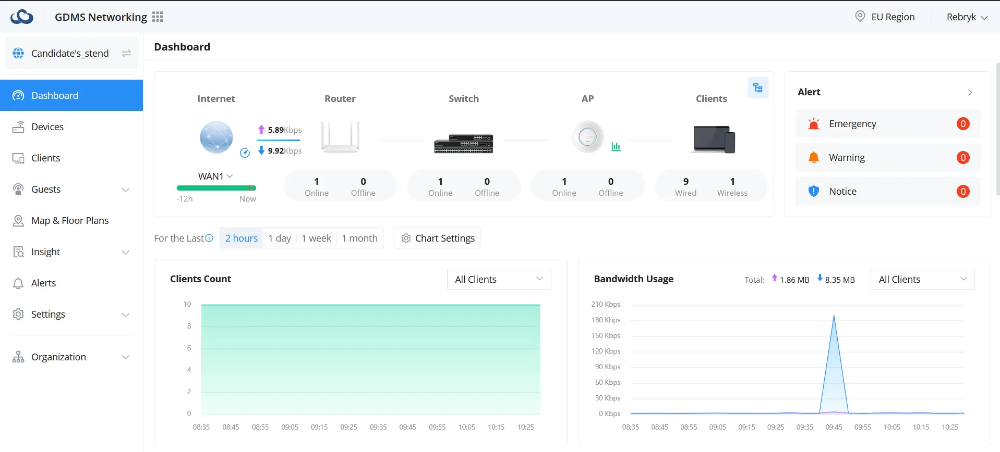Click the AP statistics bar chart icon
This screenshot has width=1000, height=452.
616,147
